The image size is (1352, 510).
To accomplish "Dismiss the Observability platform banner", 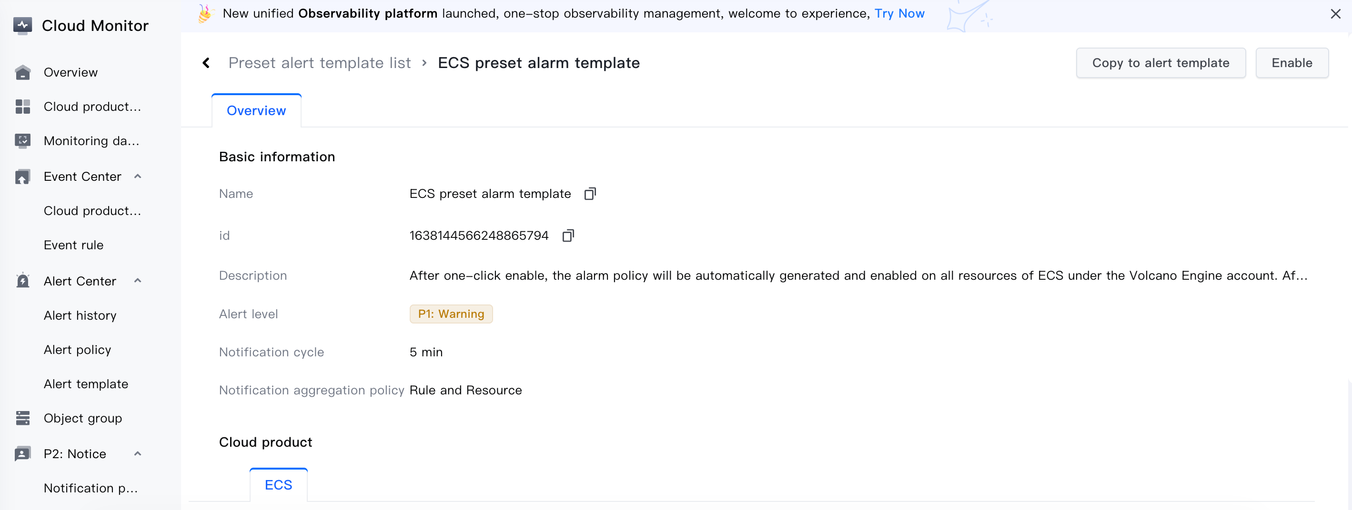I will pyautogui.click(x=1336, y=14).
